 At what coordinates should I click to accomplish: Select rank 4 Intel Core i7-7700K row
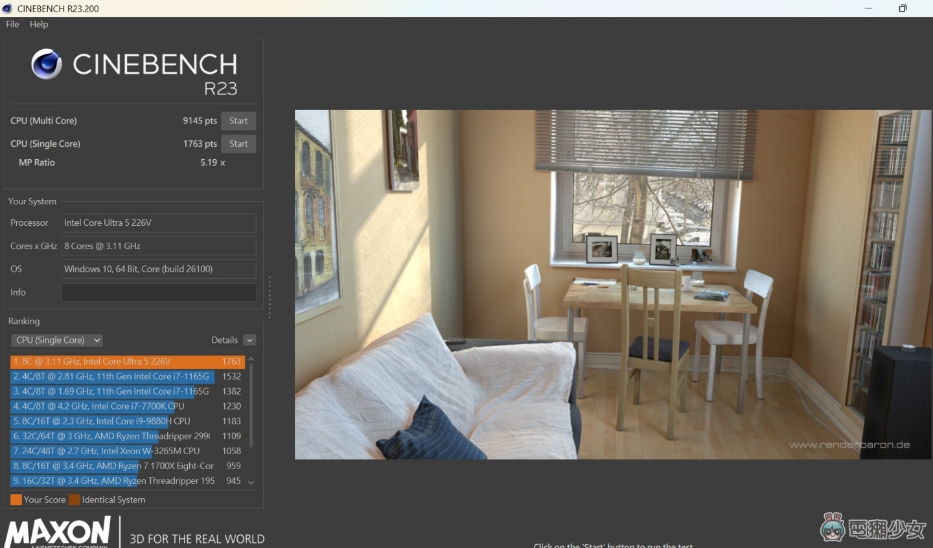[x=127, y=406]
